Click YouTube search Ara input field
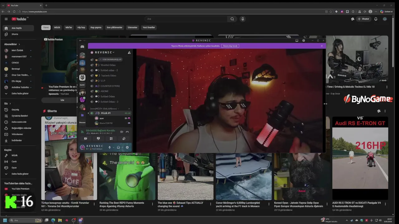Viewport: 399px width, 224px height. [x=186, y=19]
